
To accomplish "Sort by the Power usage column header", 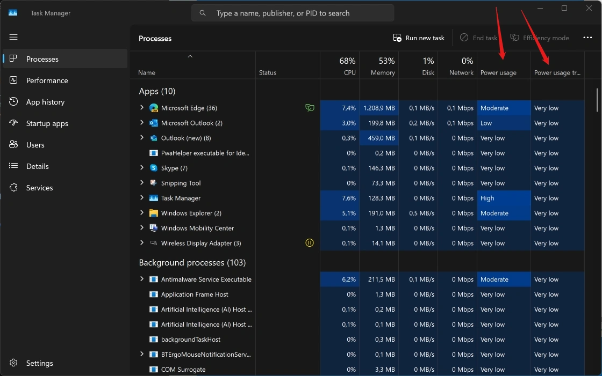I will click(x=498, y=72).
